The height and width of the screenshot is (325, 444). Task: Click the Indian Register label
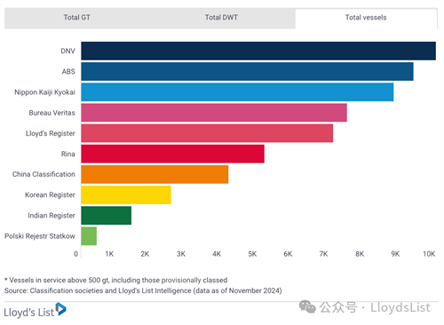tap(52, 216)
